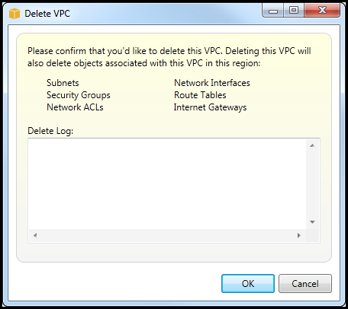Screen dimensions: 348x309
Task: Click the up arrow of the Delete Log scrollbar
Action: [312, 145]
